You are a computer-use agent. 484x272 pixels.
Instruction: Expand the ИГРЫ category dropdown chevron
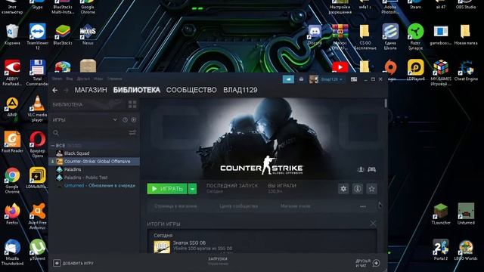pyautogui.click(x=115, y=119)
